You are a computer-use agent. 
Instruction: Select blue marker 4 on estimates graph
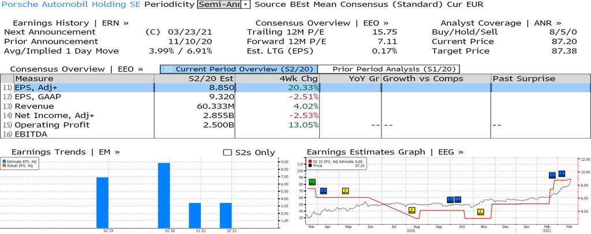coord(552,175)
